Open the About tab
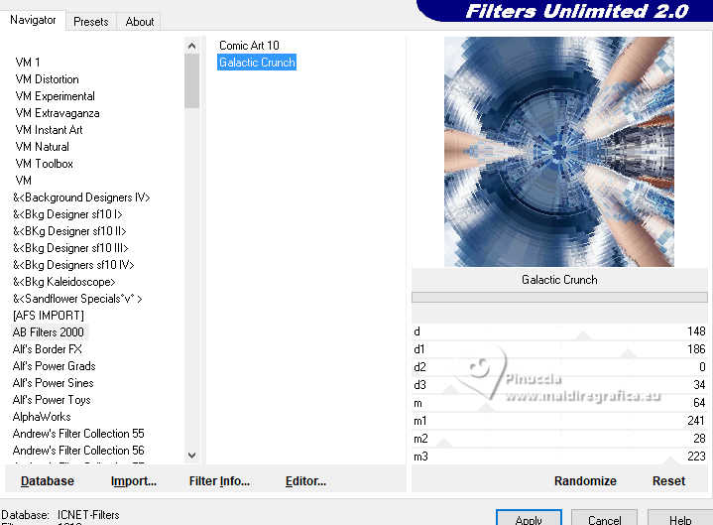 click(x=140, y=22)
